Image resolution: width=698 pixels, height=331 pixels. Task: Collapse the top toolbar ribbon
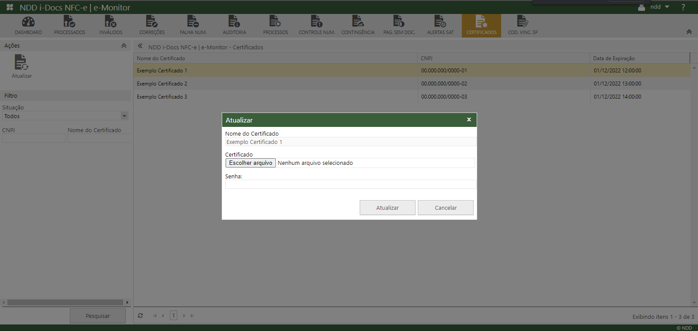click(689, 32)
